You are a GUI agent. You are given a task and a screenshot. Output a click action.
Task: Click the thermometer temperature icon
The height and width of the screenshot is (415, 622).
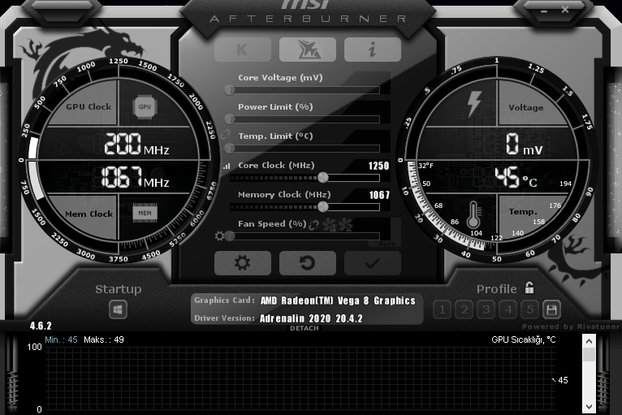point(473,214)
